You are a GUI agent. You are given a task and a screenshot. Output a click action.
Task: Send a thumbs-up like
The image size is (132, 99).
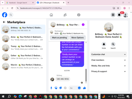(84, 88)
